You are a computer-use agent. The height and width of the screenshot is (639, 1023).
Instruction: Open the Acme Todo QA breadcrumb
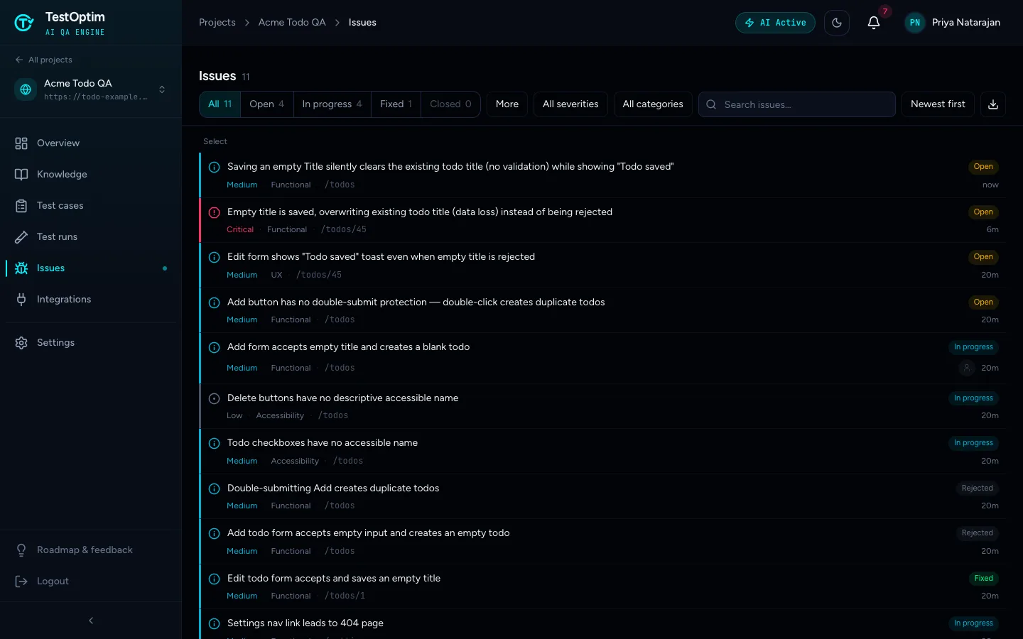(292, 23)
